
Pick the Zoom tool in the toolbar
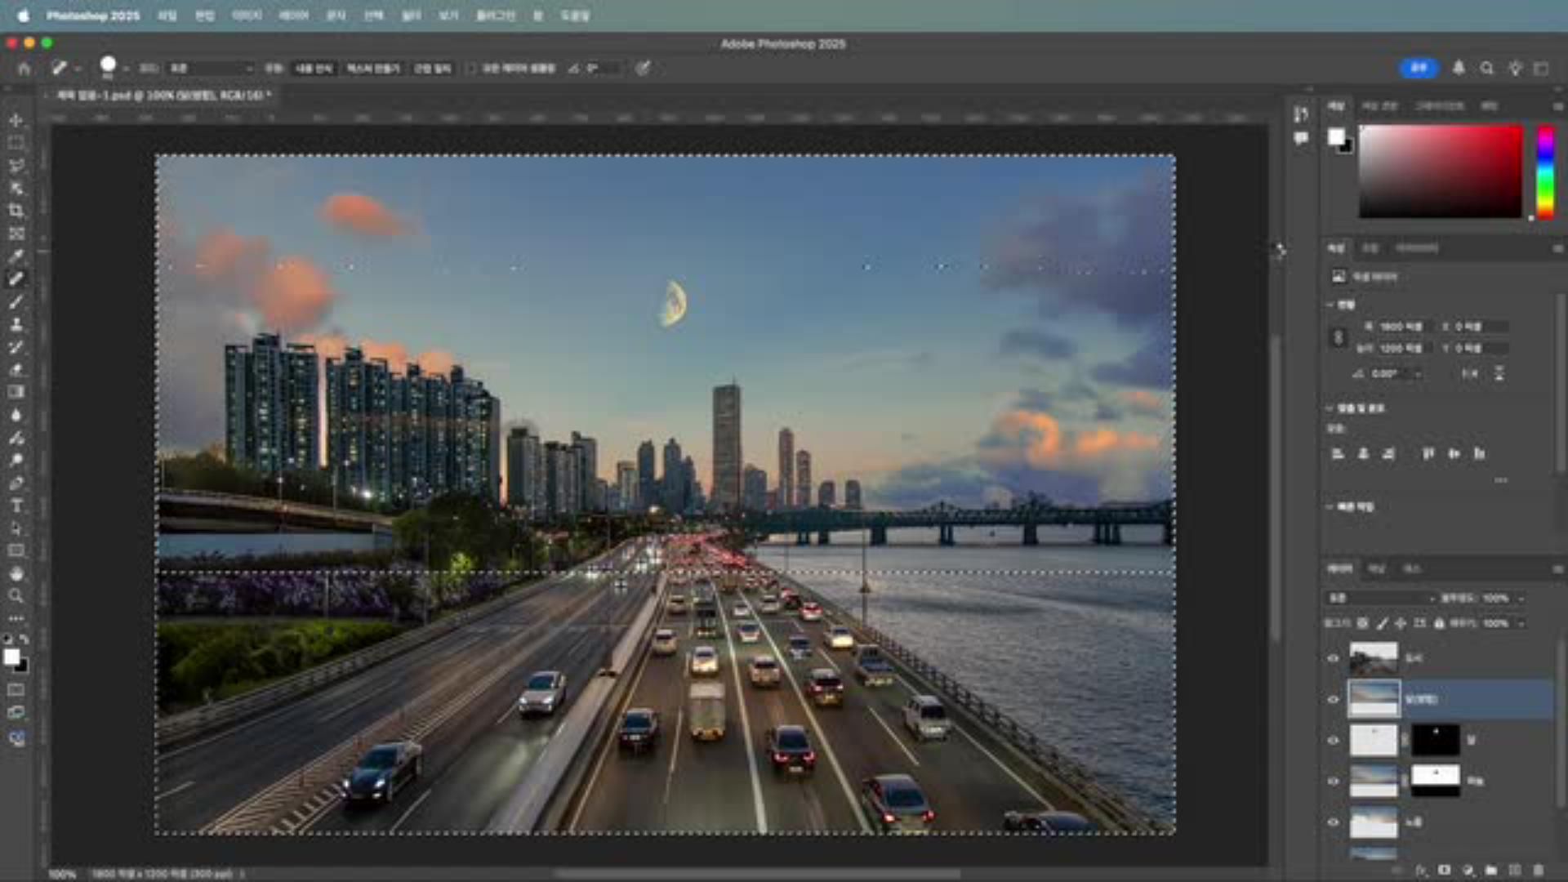pyautogui.click(x=16, y=595)
